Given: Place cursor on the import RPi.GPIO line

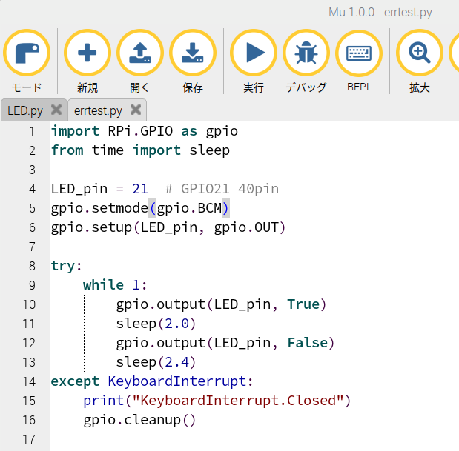Looking at the screenshot, I should [144, 131].
